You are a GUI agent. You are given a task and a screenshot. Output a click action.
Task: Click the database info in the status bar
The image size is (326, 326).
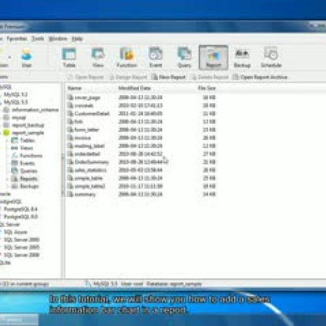(x=174, y=284)
